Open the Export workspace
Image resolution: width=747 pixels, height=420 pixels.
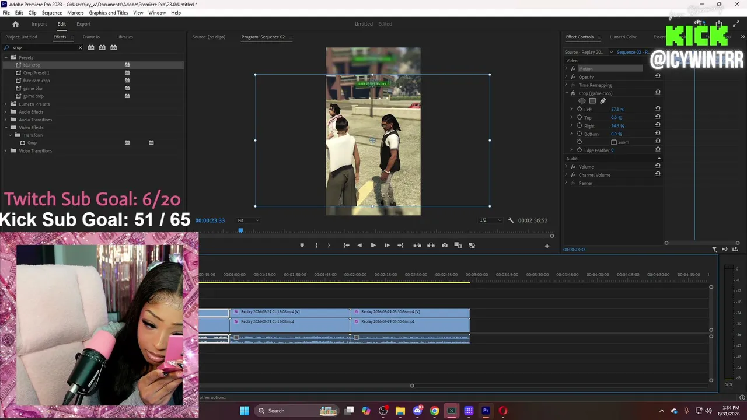coord(83,24)
